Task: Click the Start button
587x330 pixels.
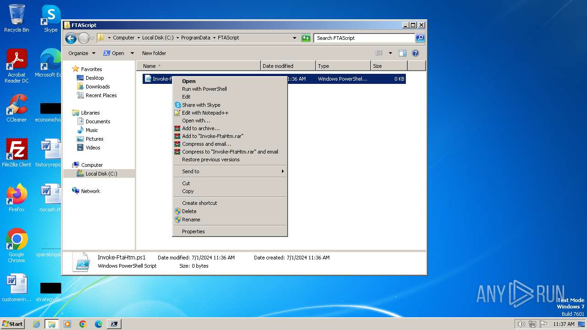Action: [x=13, y=324]
